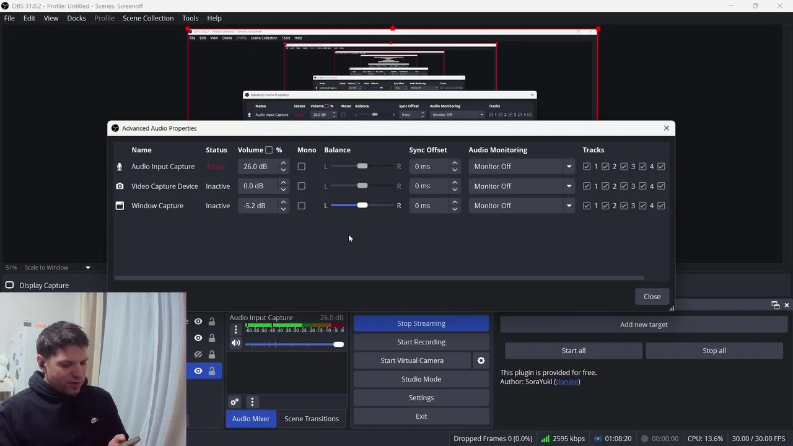
Task: Open the Scale to Window preview dropdown
Action: coord(57,268)
